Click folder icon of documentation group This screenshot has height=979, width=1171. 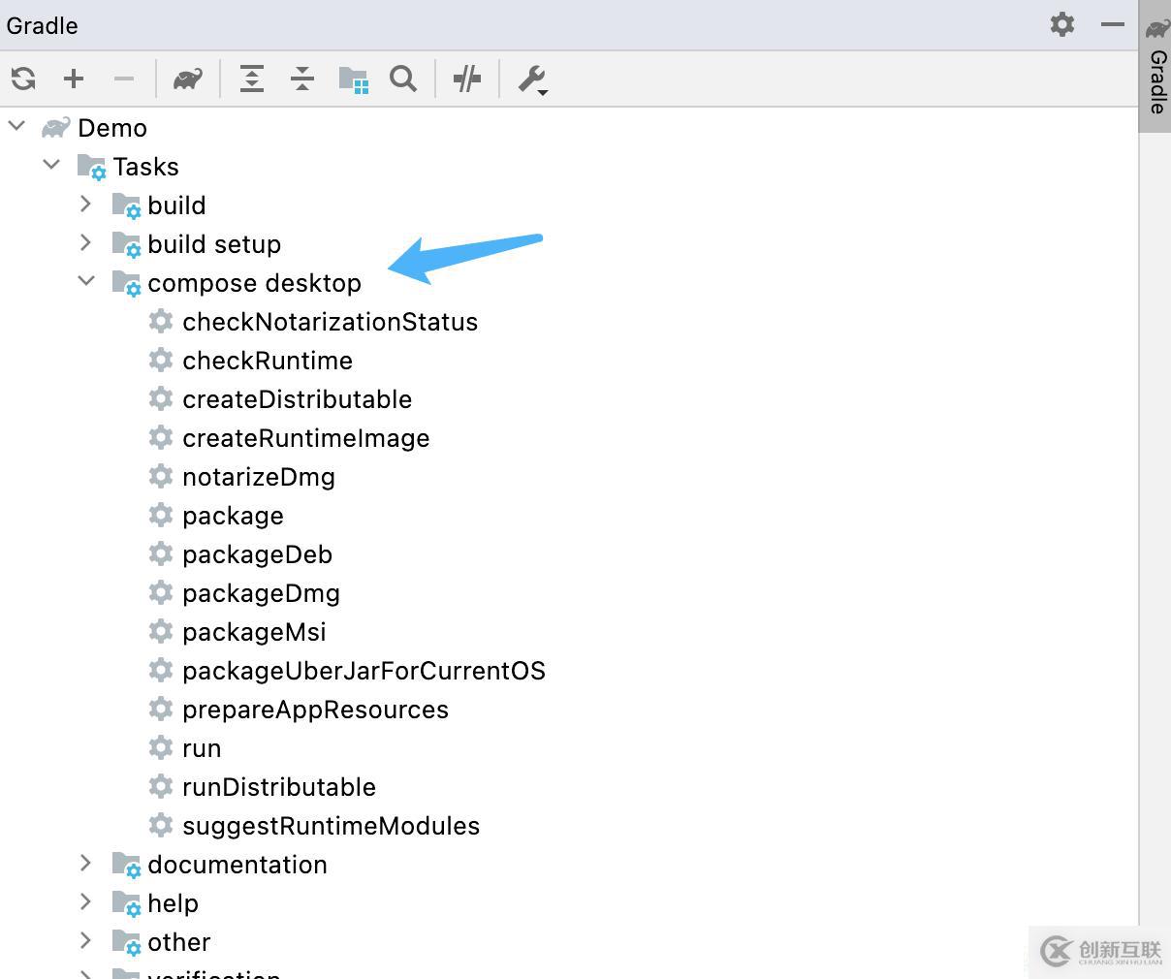pyautogui.click(x=127, y=865)
